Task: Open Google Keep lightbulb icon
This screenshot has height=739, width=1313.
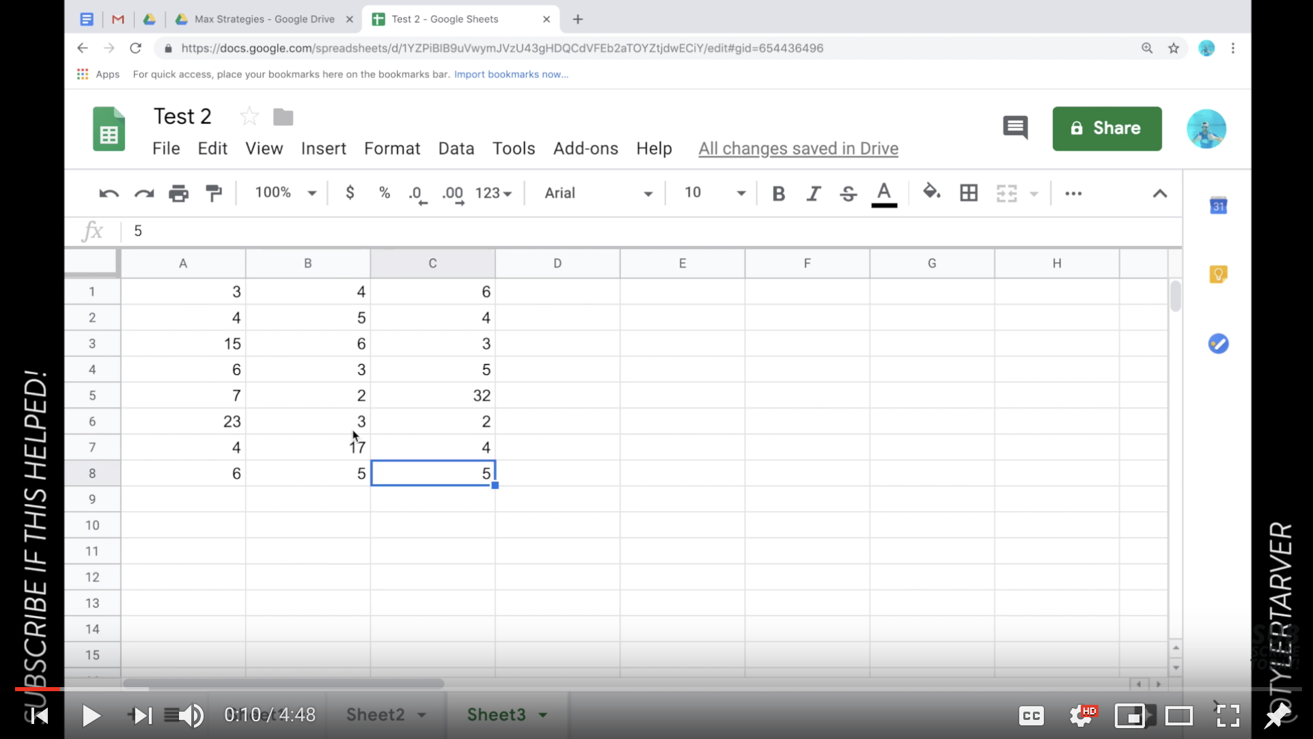Action: click(x=1218, y=275)
